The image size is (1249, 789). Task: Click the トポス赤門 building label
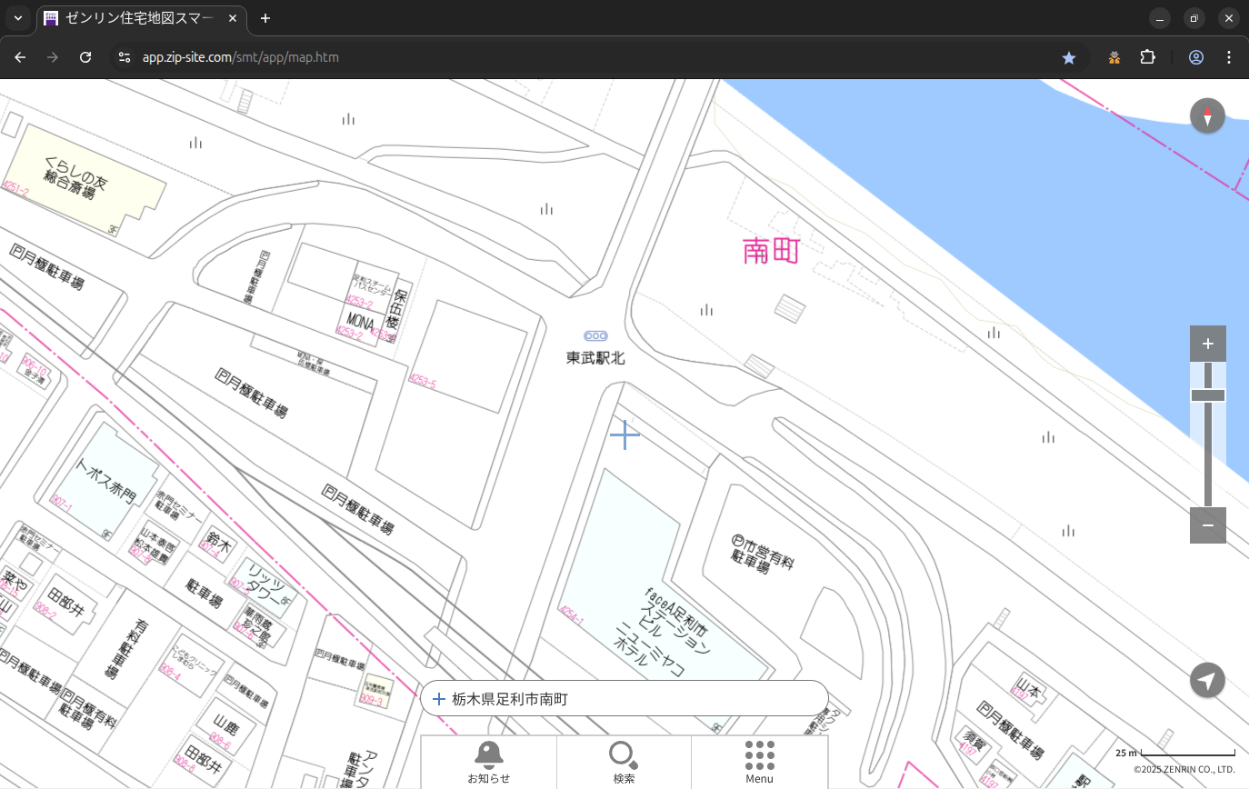(105, 481)
